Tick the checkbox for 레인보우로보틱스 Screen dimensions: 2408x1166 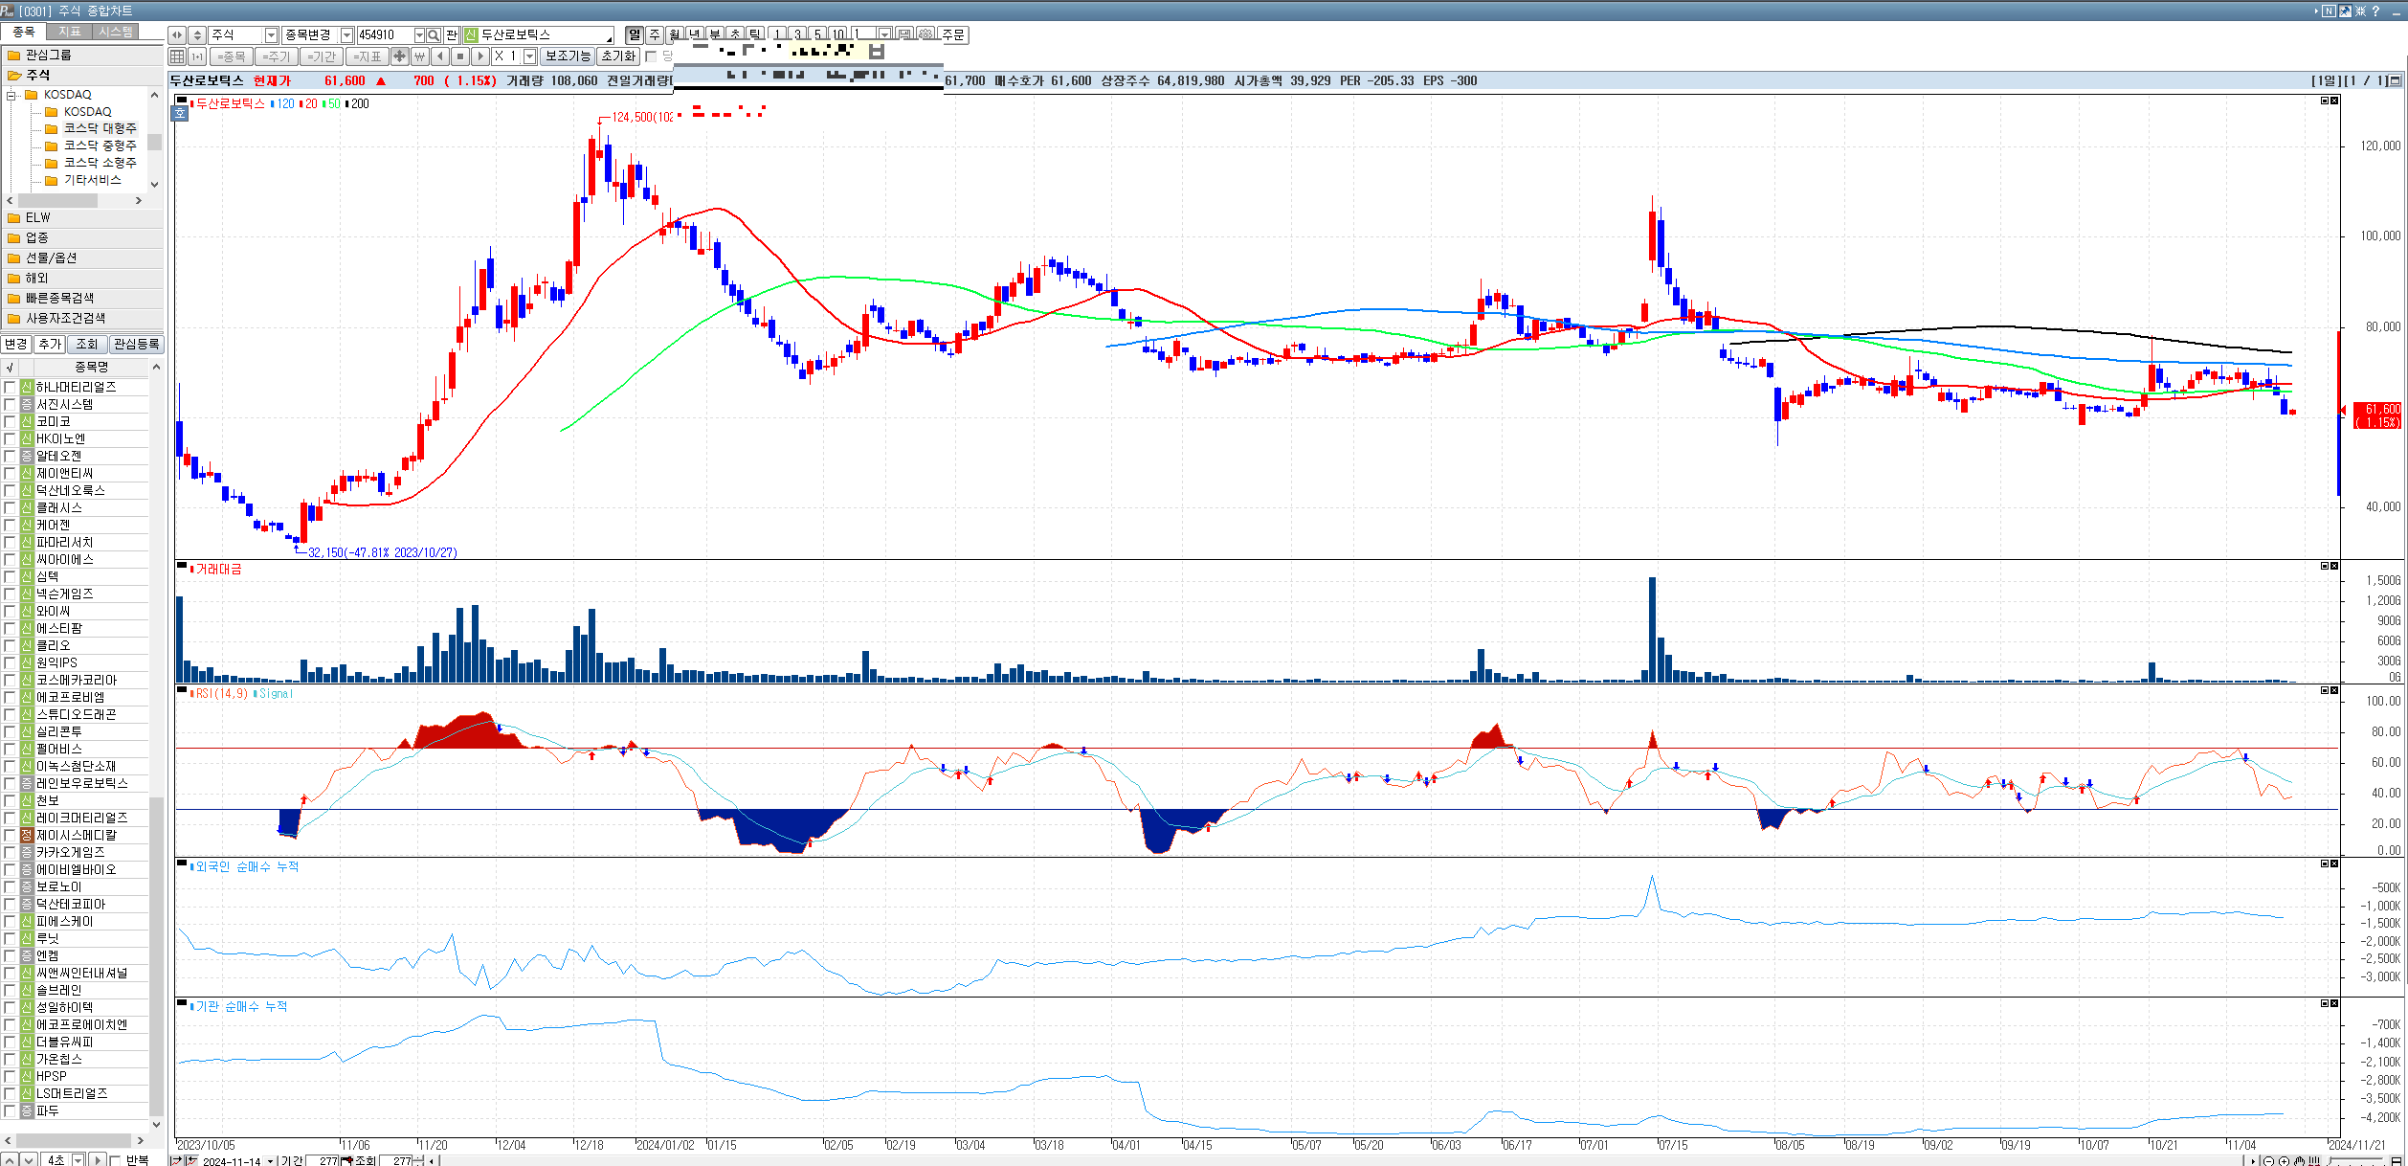[x=10, y=783]
